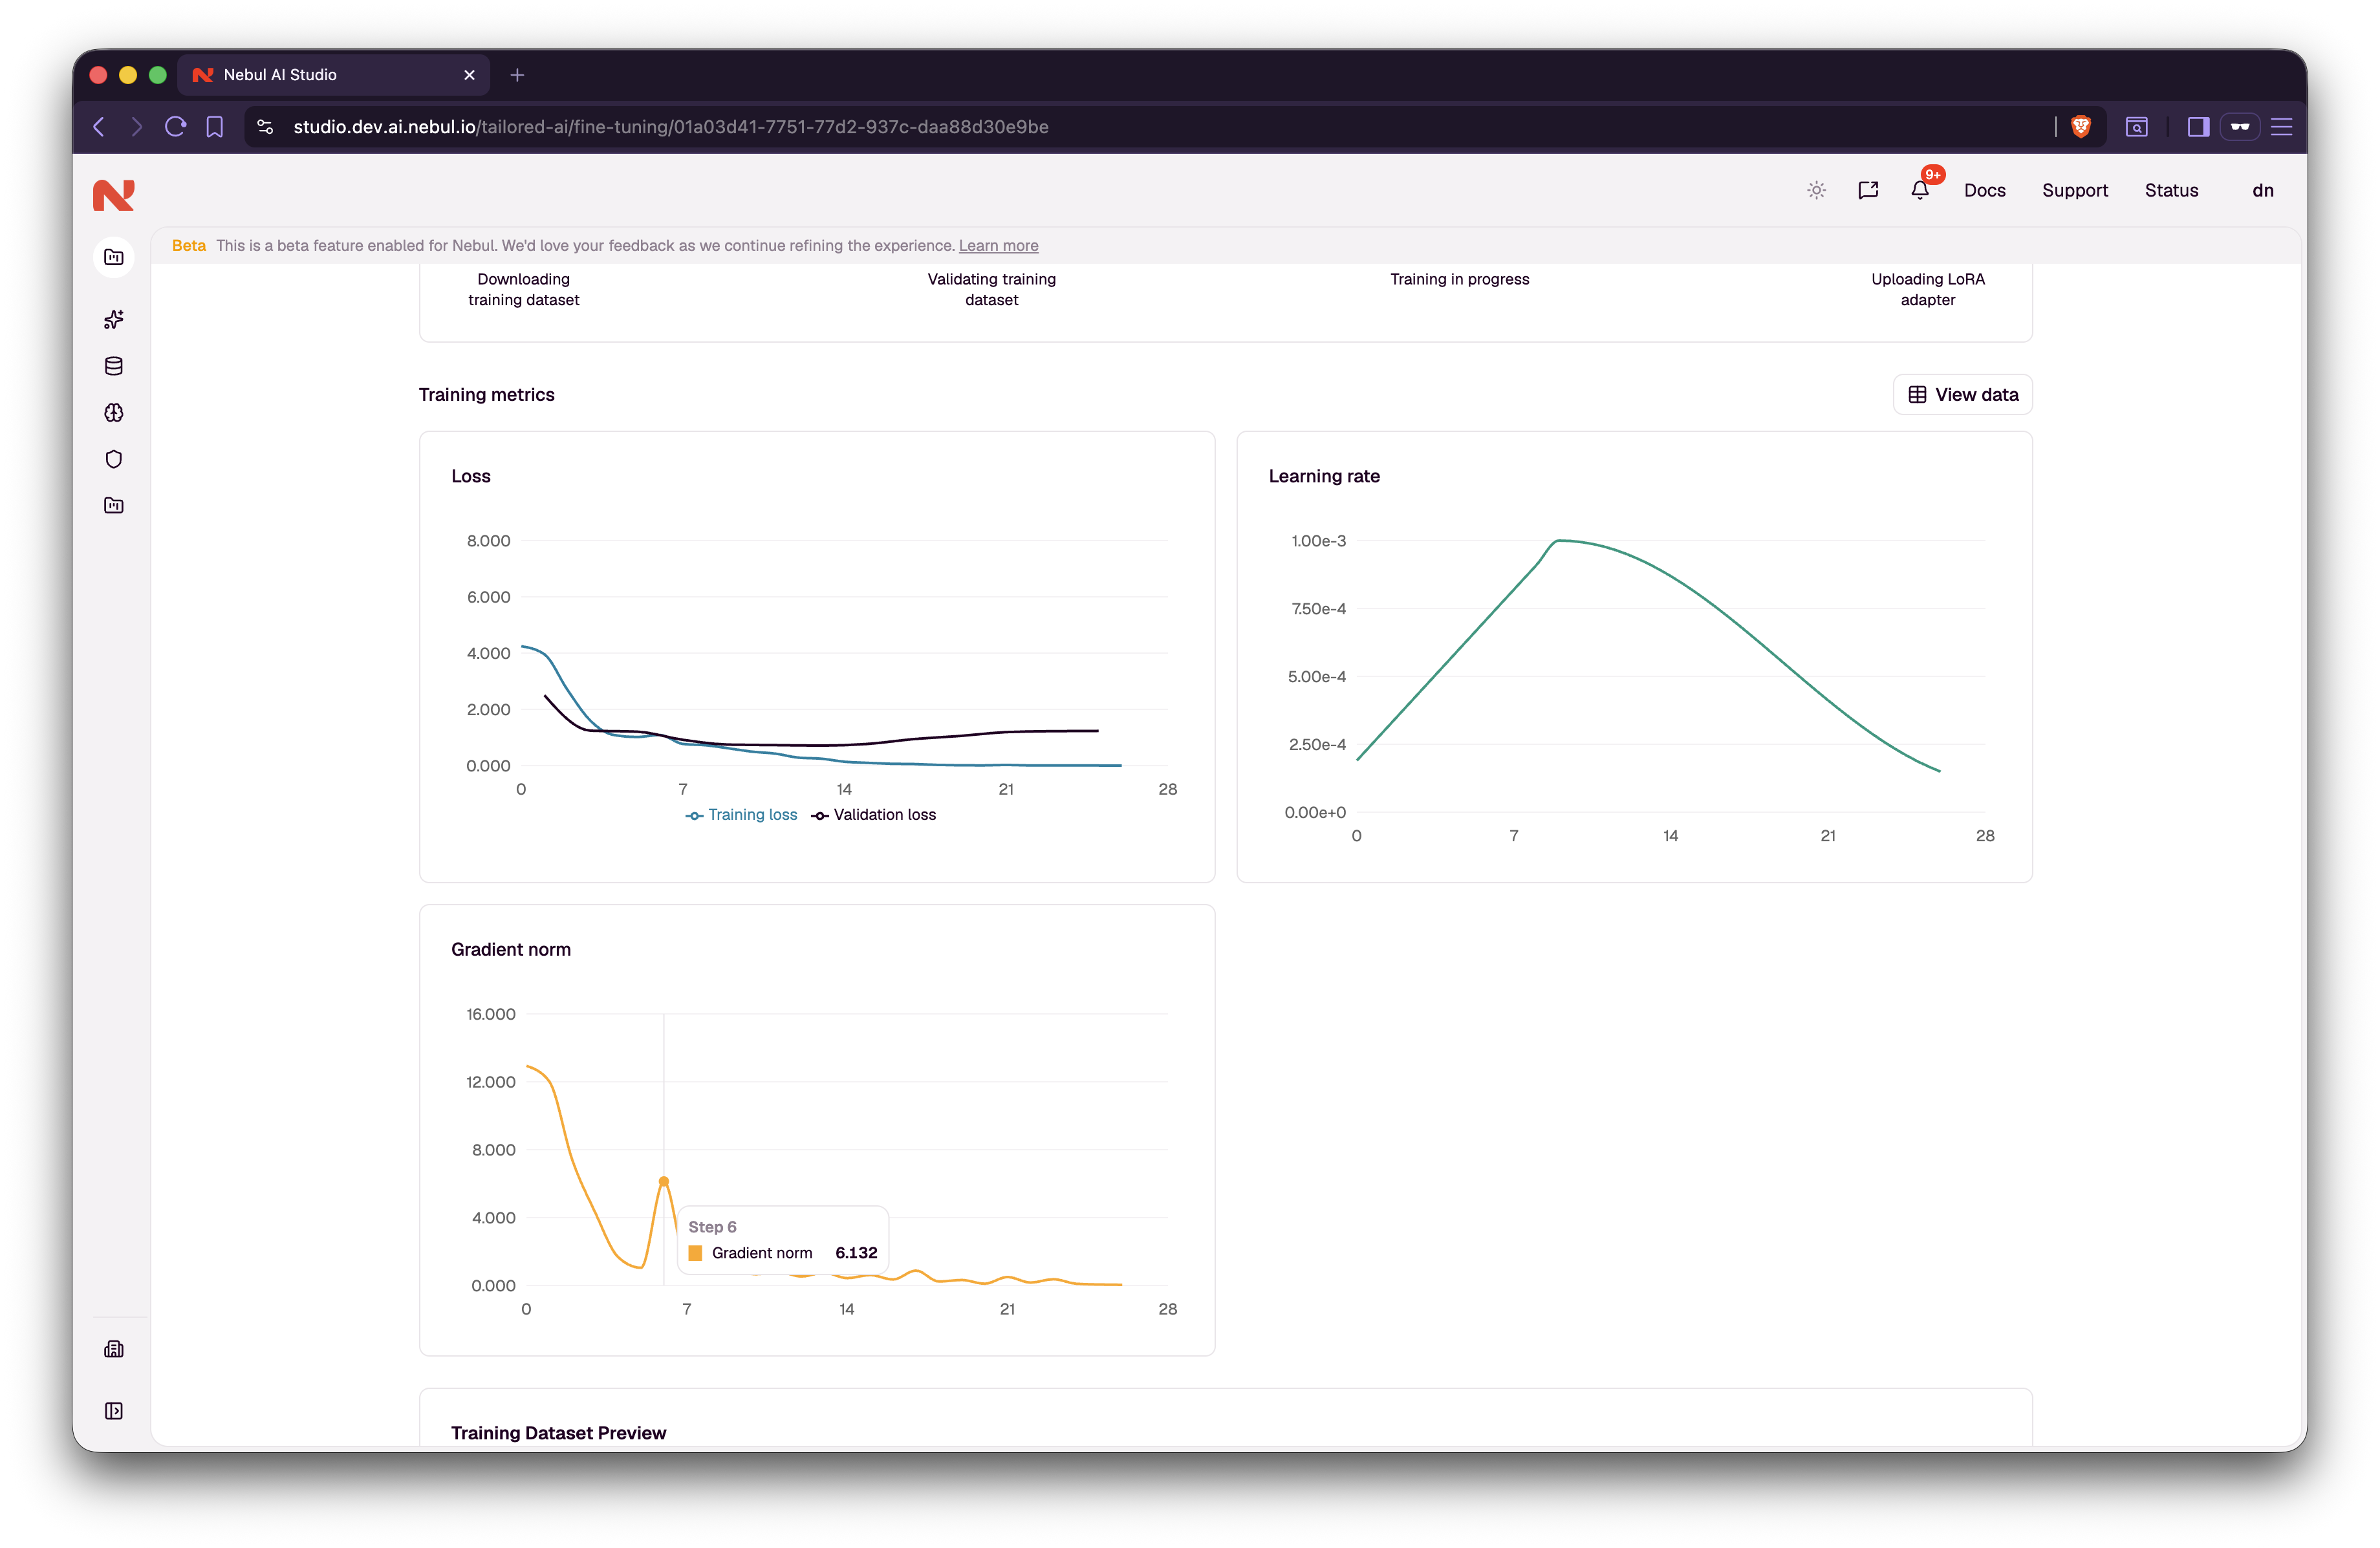
Task: Click the Nebul logo
Action: coord(114,194)
